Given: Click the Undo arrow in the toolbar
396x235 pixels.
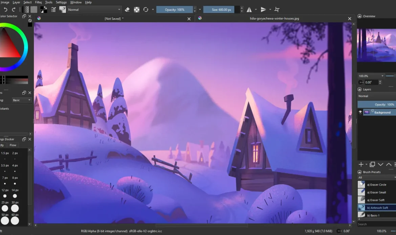Looking at the screenshot, I should [5, 10].
